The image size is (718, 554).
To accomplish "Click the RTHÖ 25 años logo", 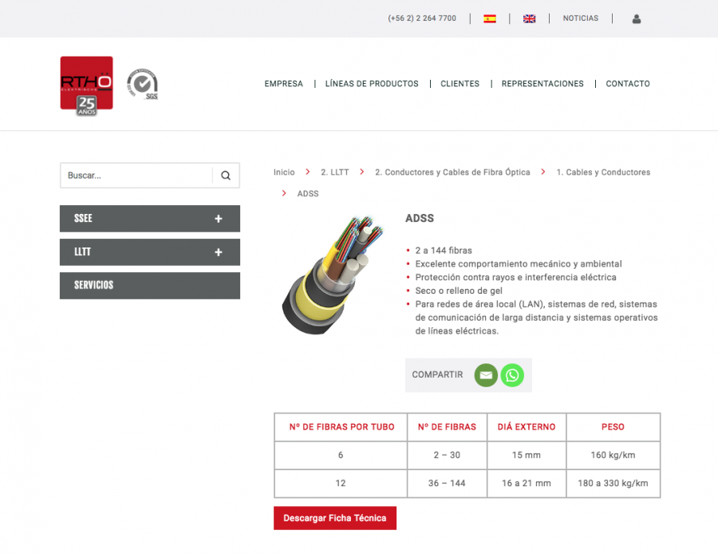I will 86,85.
